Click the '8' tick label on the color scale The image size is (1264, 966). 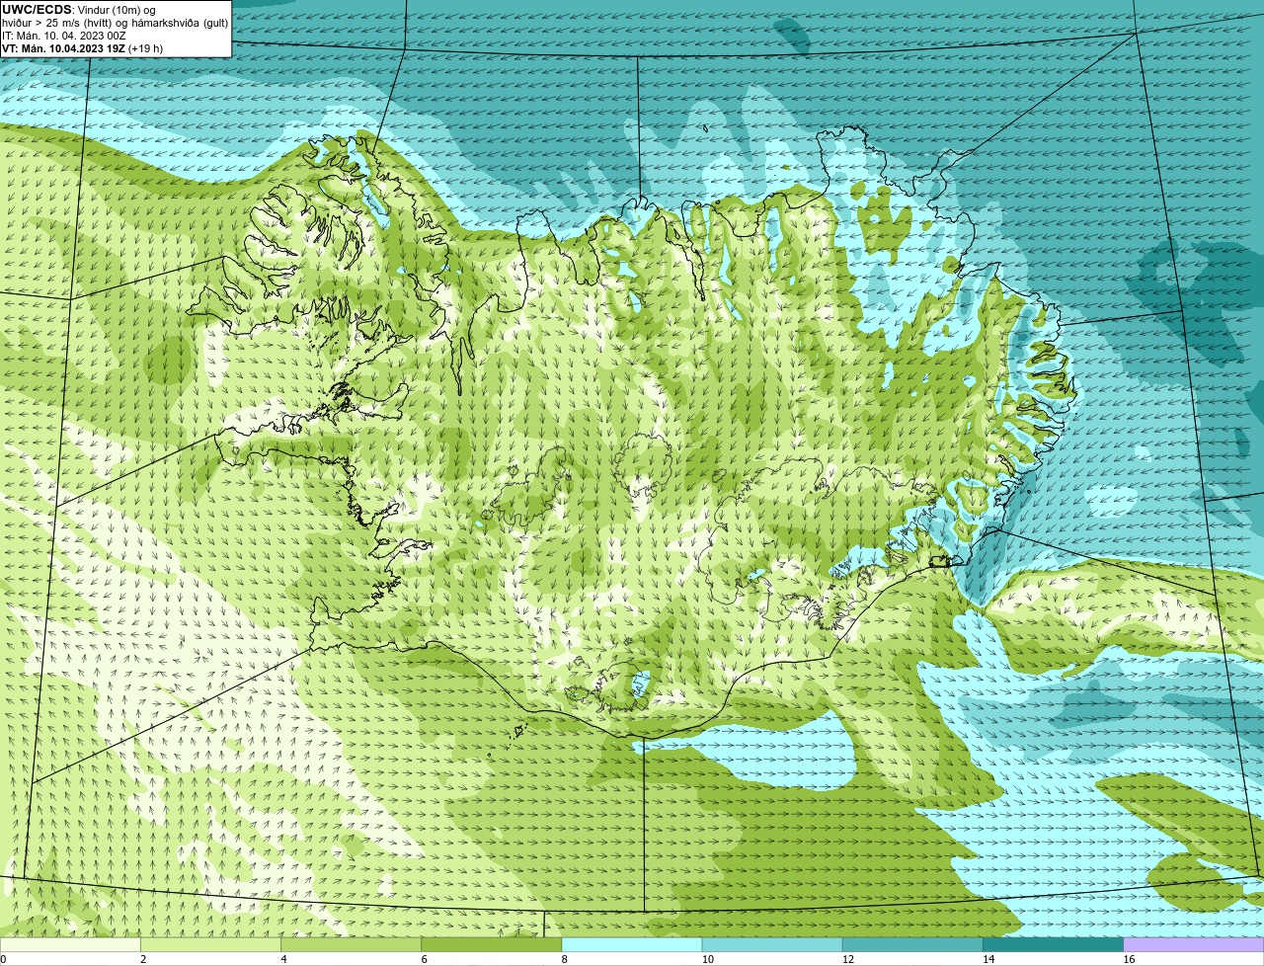click(x=564, y=959)
